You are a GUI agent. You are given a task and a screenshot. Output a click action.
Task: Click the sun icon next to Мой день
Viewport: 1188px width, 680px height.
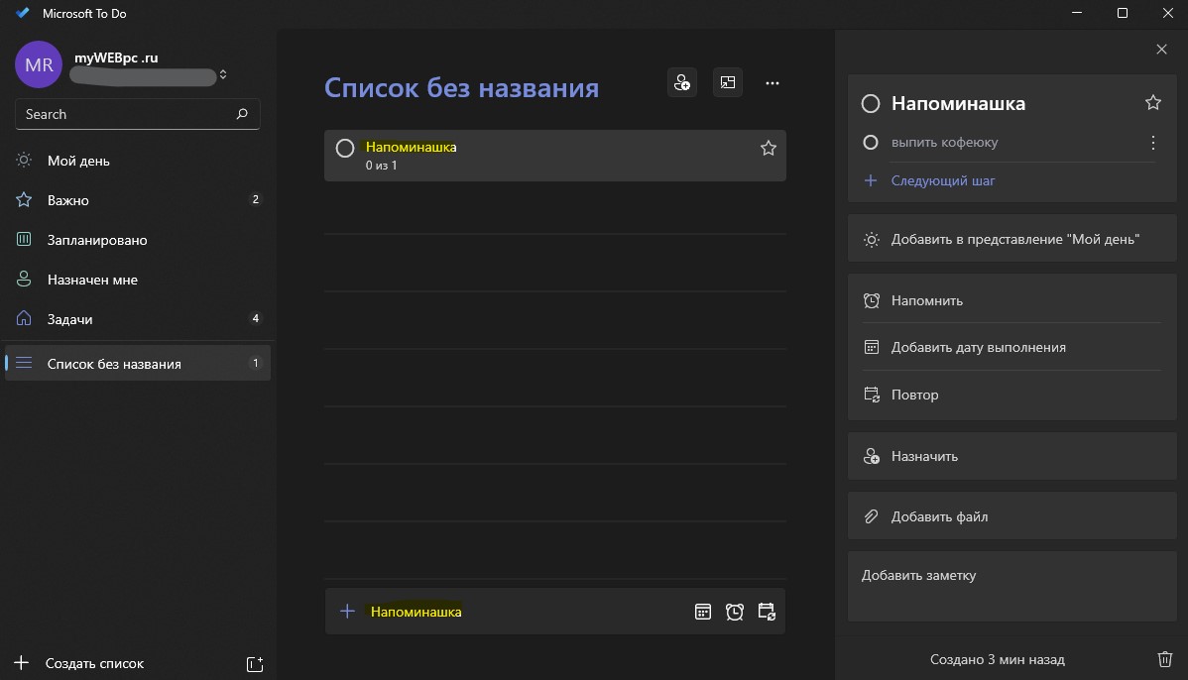pos(24,160)
